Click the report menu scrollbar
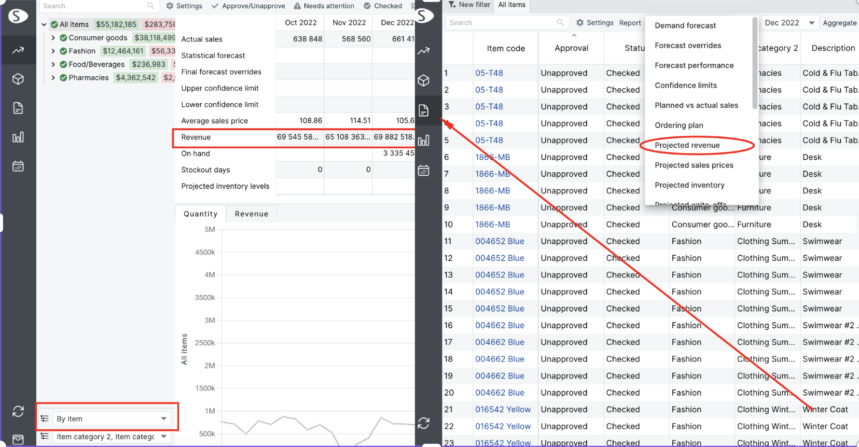This screenshot has height=447, width=859. pos(755,62)
